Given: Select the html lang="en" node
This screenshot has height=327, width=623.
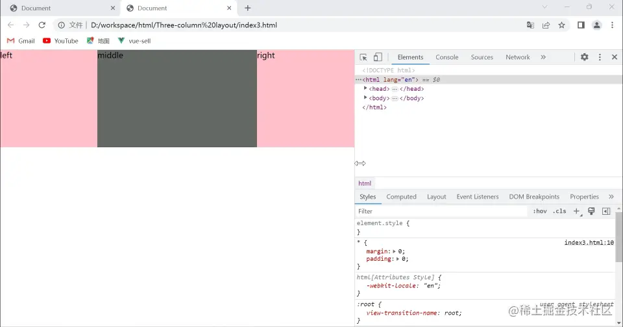Looking at the screenshot, I should tap(489, 79).
